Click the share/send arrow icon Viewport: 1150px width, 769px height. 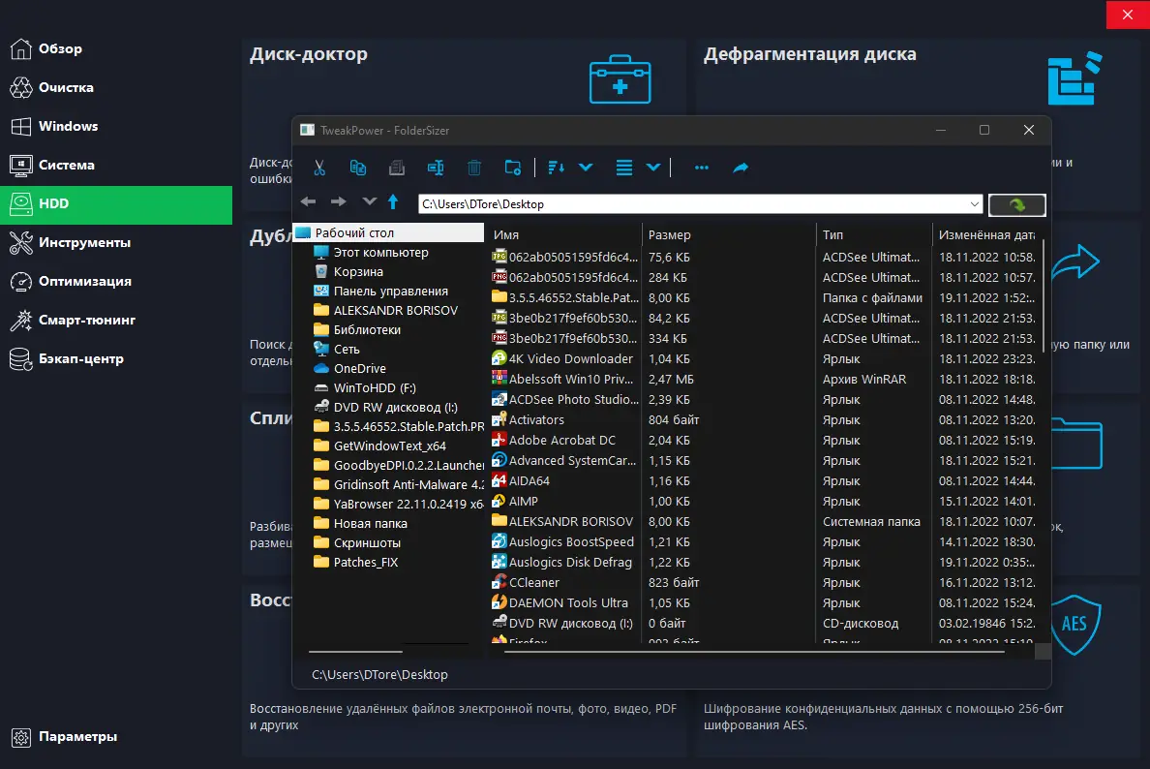[741, 167]
